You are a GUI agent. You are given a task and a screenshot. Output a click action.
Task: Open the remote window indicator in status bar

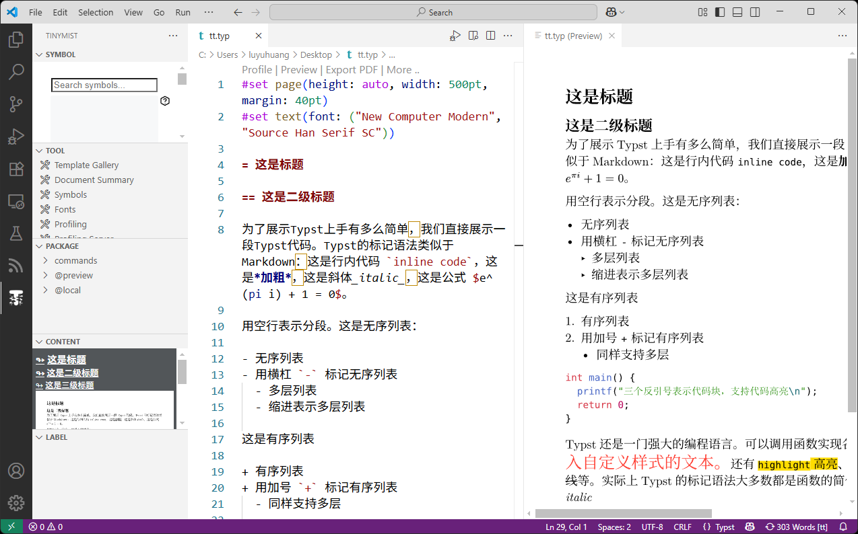click(11, 527)
